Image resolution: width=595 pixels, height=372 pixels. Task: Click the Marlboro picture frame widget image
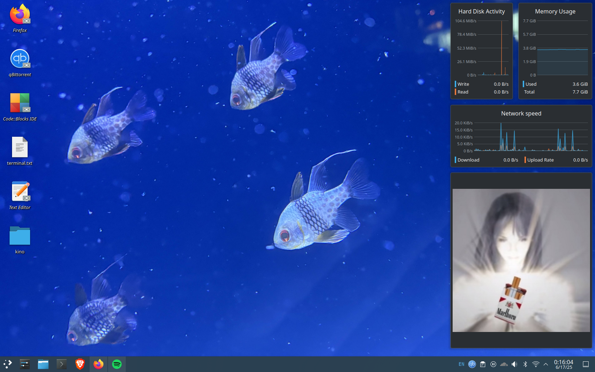click(521, 260)
